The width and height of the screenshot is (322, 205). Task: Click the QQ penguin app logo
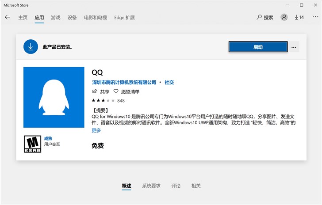click(x=54, y=97)
